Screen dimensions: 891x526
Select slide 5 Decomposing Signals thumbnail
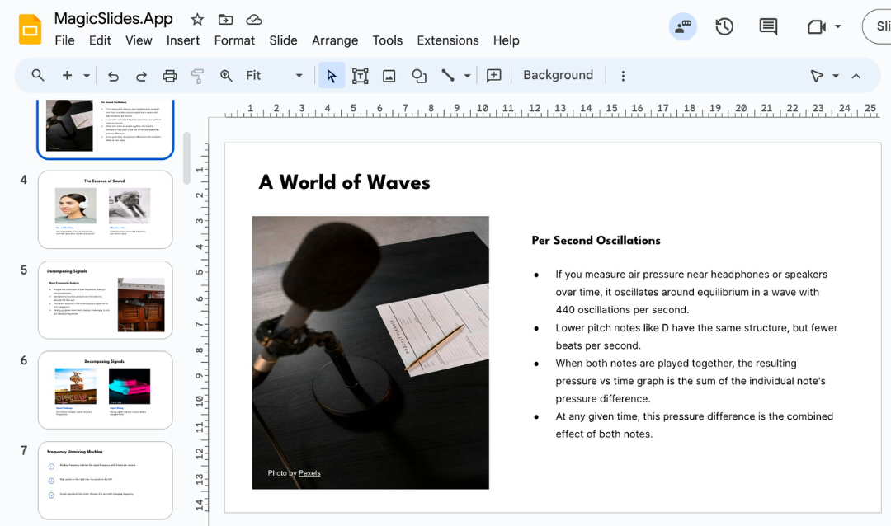(106, 300)
